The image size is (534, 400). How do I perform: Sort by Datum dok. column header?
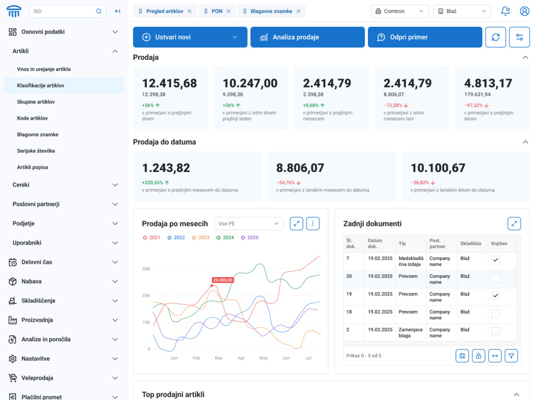coord(380,244)
